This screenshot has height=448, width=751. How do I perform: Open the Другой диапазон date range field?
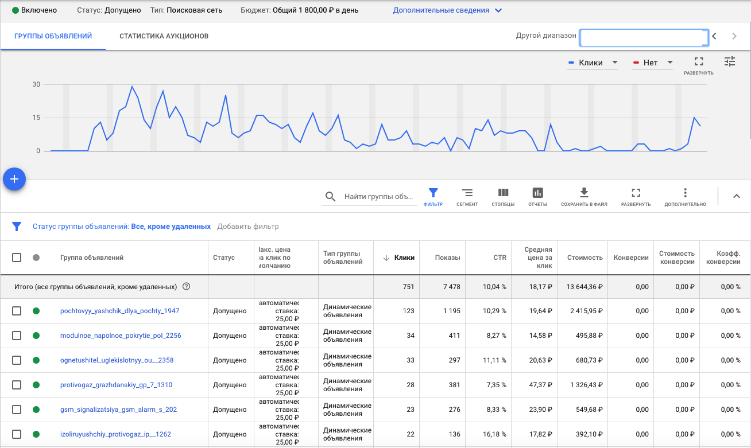tap(644, 37)
